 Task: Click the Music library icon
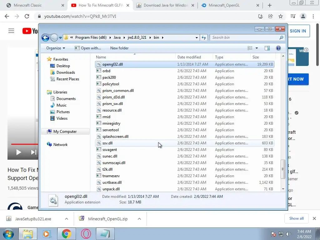pyautogui.click(x=52, y=105)
